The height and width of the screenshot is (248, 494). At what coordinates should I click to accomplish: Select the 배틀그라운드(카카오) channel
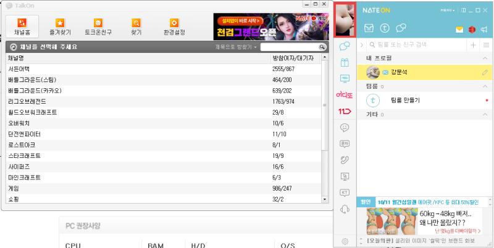click(x=163, y=91)
